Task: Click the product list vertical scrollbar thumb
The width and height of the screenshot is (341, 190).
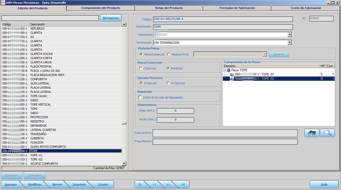Action: 124,123
